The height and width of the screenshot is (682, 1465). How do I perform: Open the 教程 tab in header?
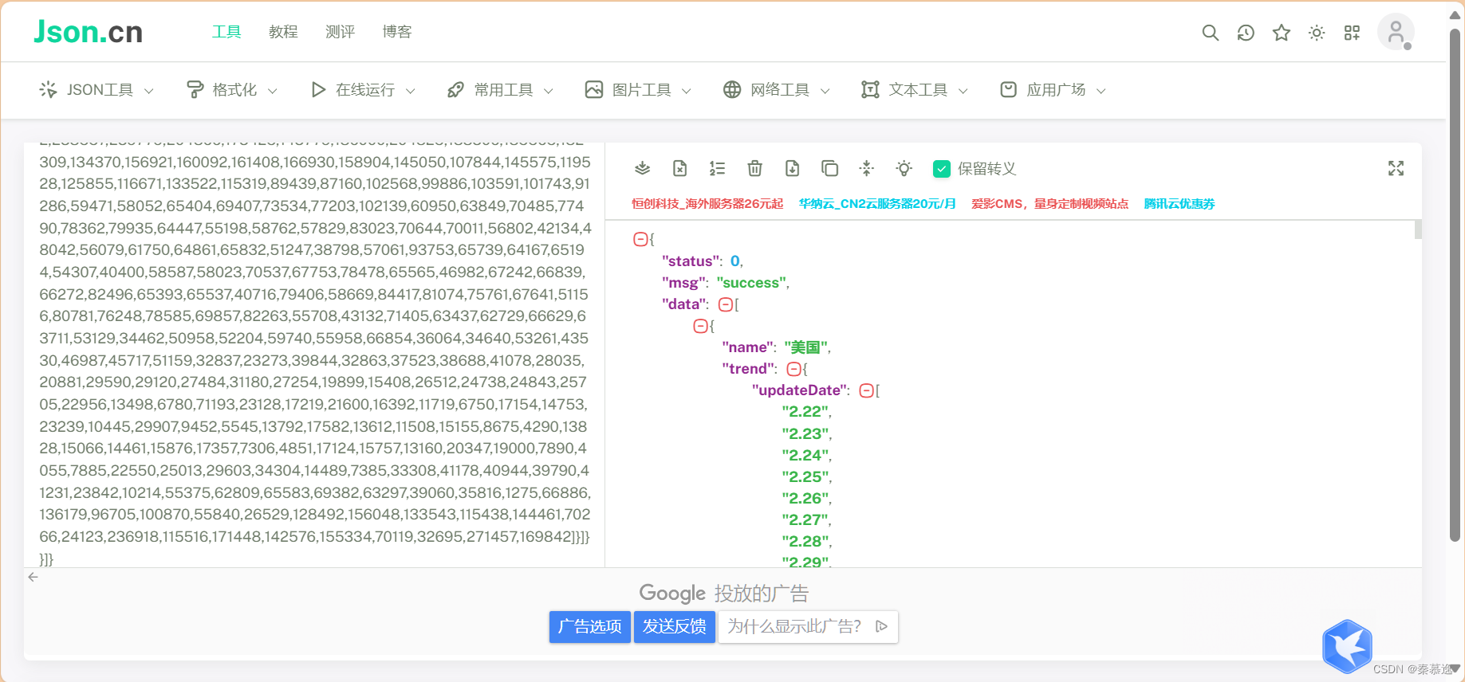click(x=283, y=32)
